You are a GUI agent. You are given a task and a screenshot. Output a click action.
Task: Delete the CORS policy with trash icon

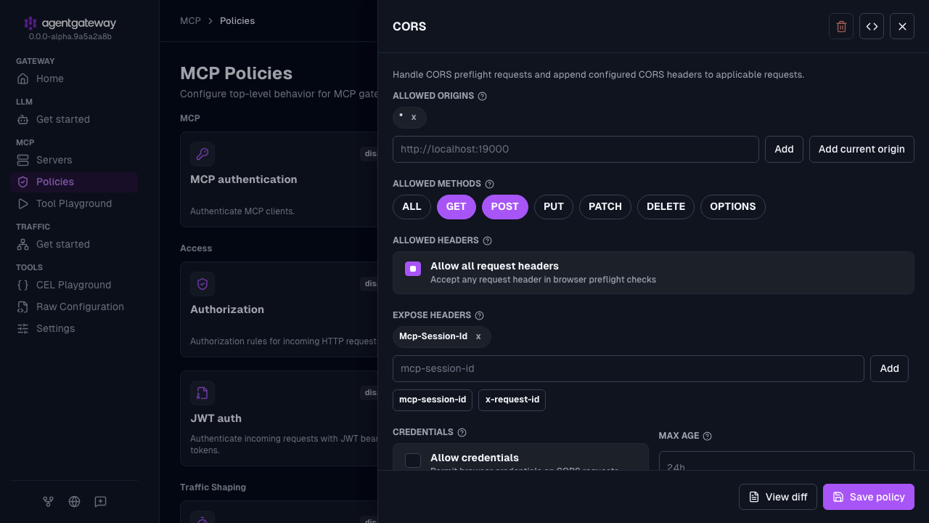[x=841, y=26]
